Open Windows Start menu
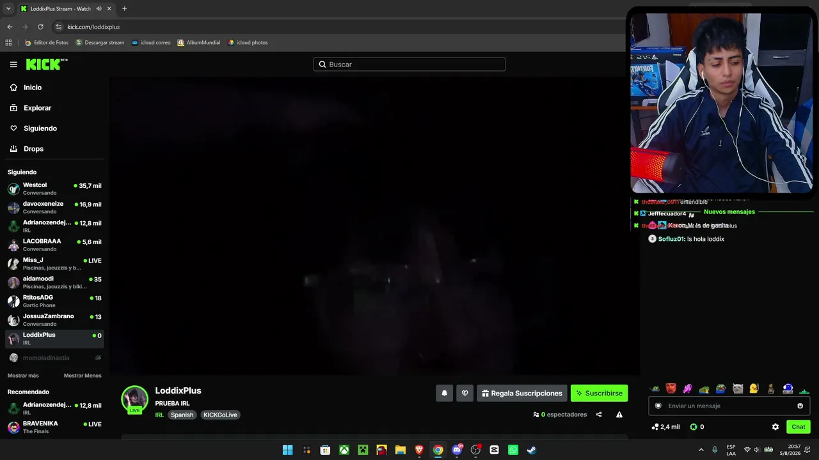The image size is (819, 460). click(288, 450)
